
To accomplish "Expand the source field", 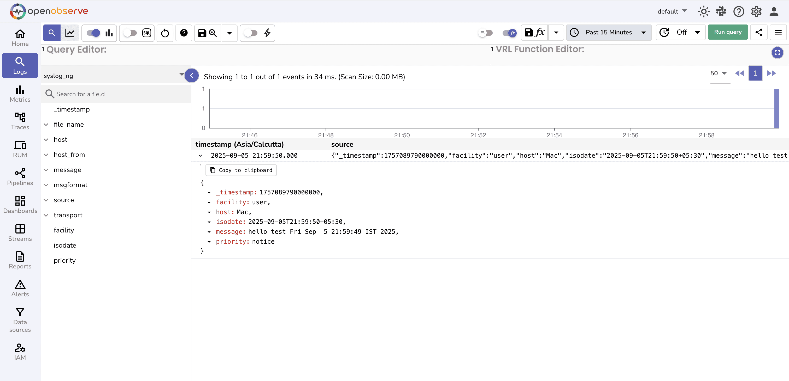I will point(46,200).
